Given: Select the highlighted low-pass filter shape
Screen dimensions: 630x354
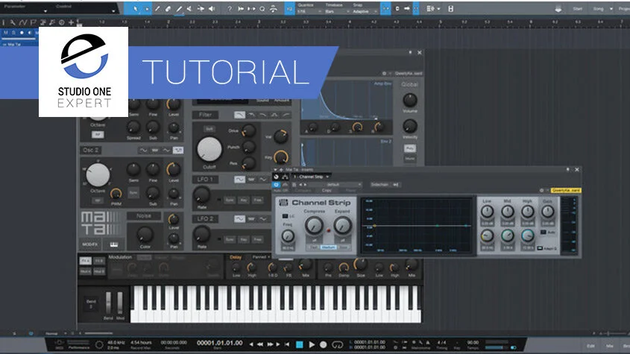Looking at the screenshot, I should pos(239,116).
